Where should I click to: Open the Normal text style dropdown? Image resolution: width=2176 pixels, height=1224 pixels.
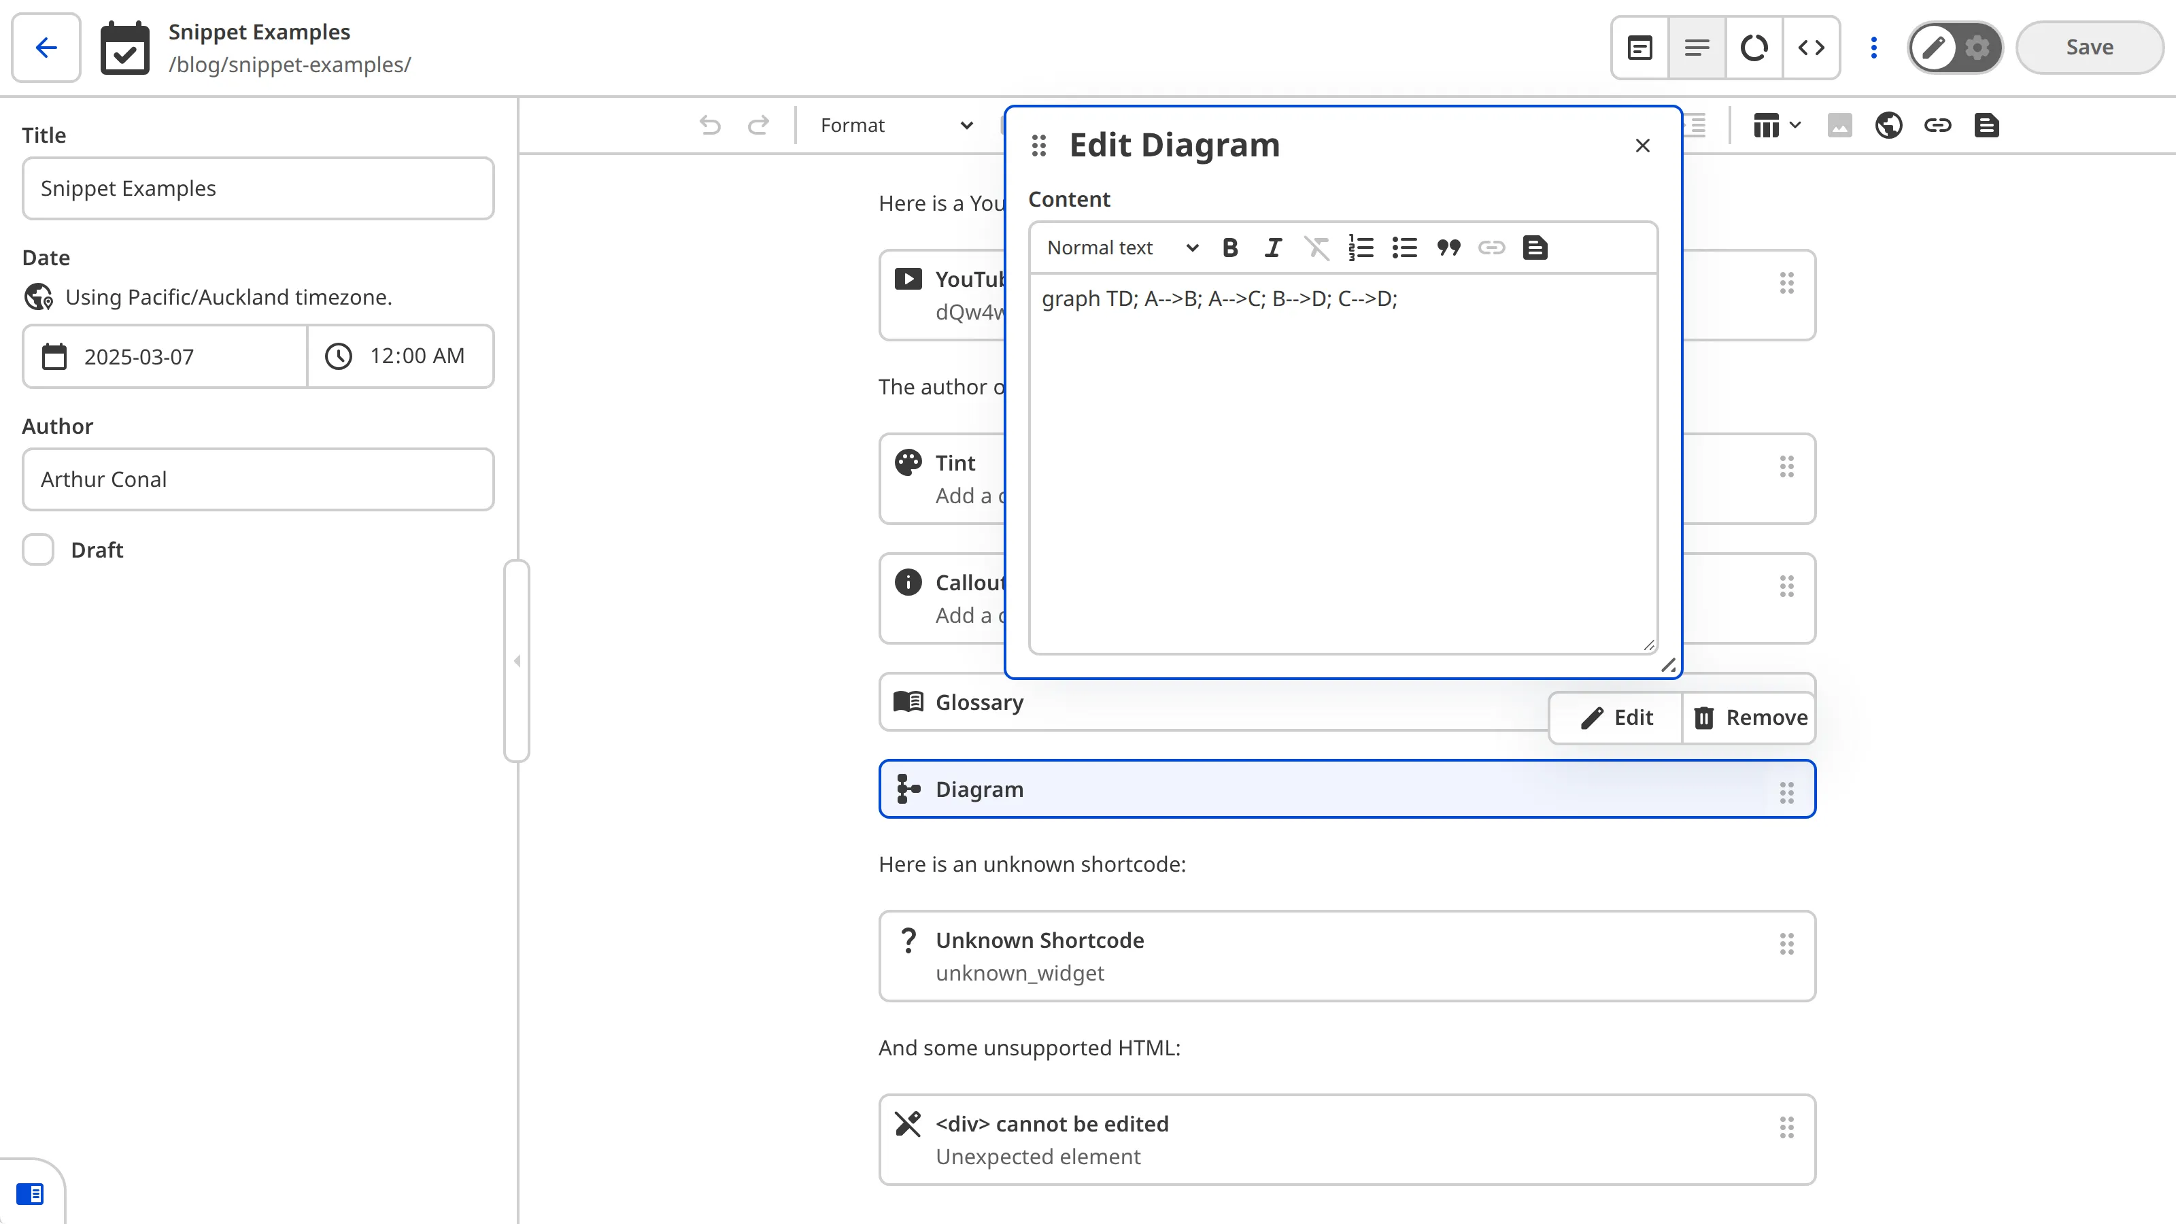1122,248
